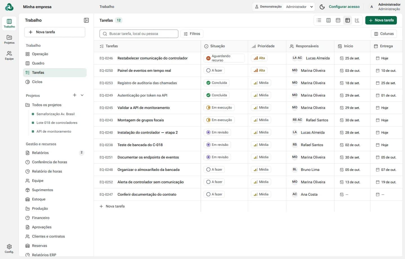Screen dimensions: 405x259
Task: Open Em execução status of EQ-0243
Action: (219, 120)
